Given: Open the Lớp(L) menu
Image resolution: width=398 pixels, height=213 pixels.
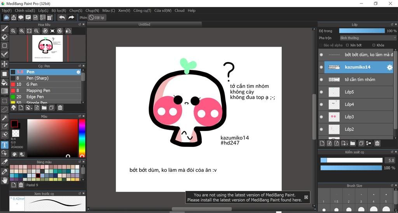Looking at the screenshot, I should [x=43, y=10].
